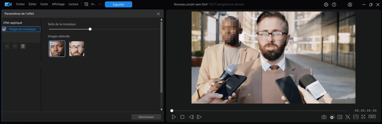Open the Outils menu
The height and width of the screenshot is (124, 382).
(44, 4)
